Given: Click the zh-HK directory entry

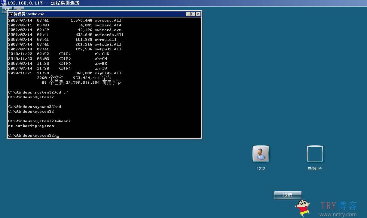Looking at the screenshot, I should (x=101, y=64).
